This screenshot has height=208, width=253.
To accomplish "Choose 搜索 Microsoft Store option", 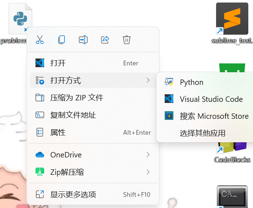I will point(206,116).
